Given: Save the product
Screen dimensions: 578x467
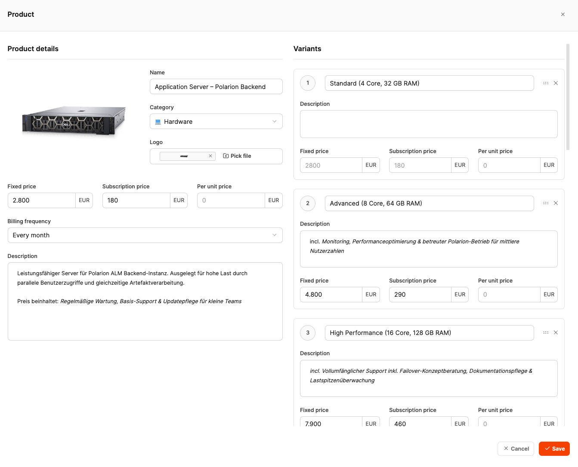Looking at the screenshot, I should point(554,449).
